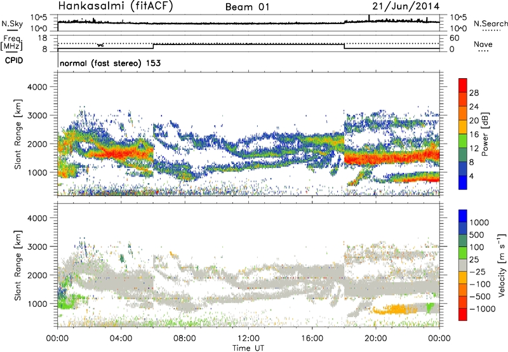Screen dimensions: 508x352
Task: Click the Time UT axis label
Action: 248,348
